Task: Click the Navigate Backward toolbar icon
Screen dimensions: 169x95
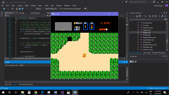Action: [4, 9]
